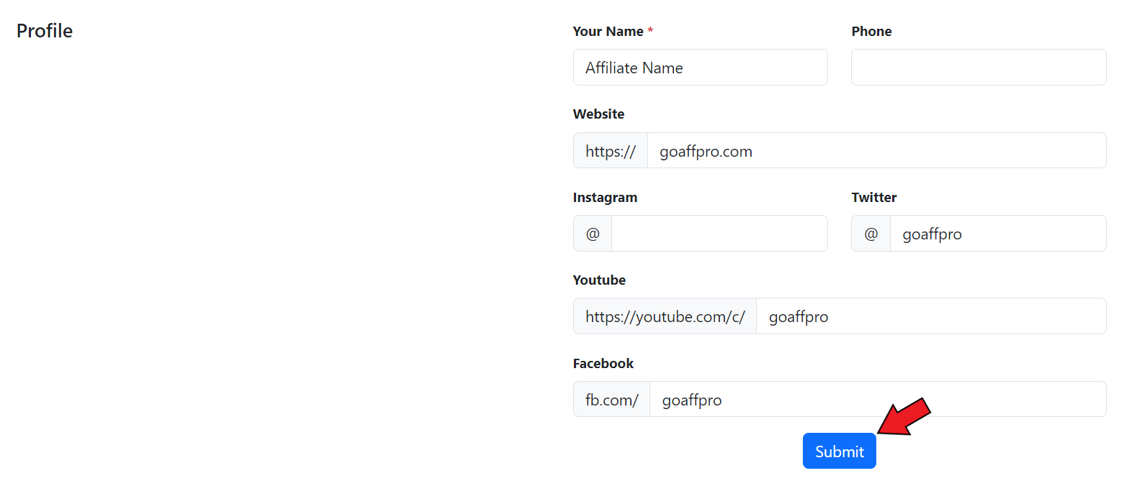Click the @ prefix beside Twitter field
Viewport: 1124px width, 486px height.
pos(871,234)
